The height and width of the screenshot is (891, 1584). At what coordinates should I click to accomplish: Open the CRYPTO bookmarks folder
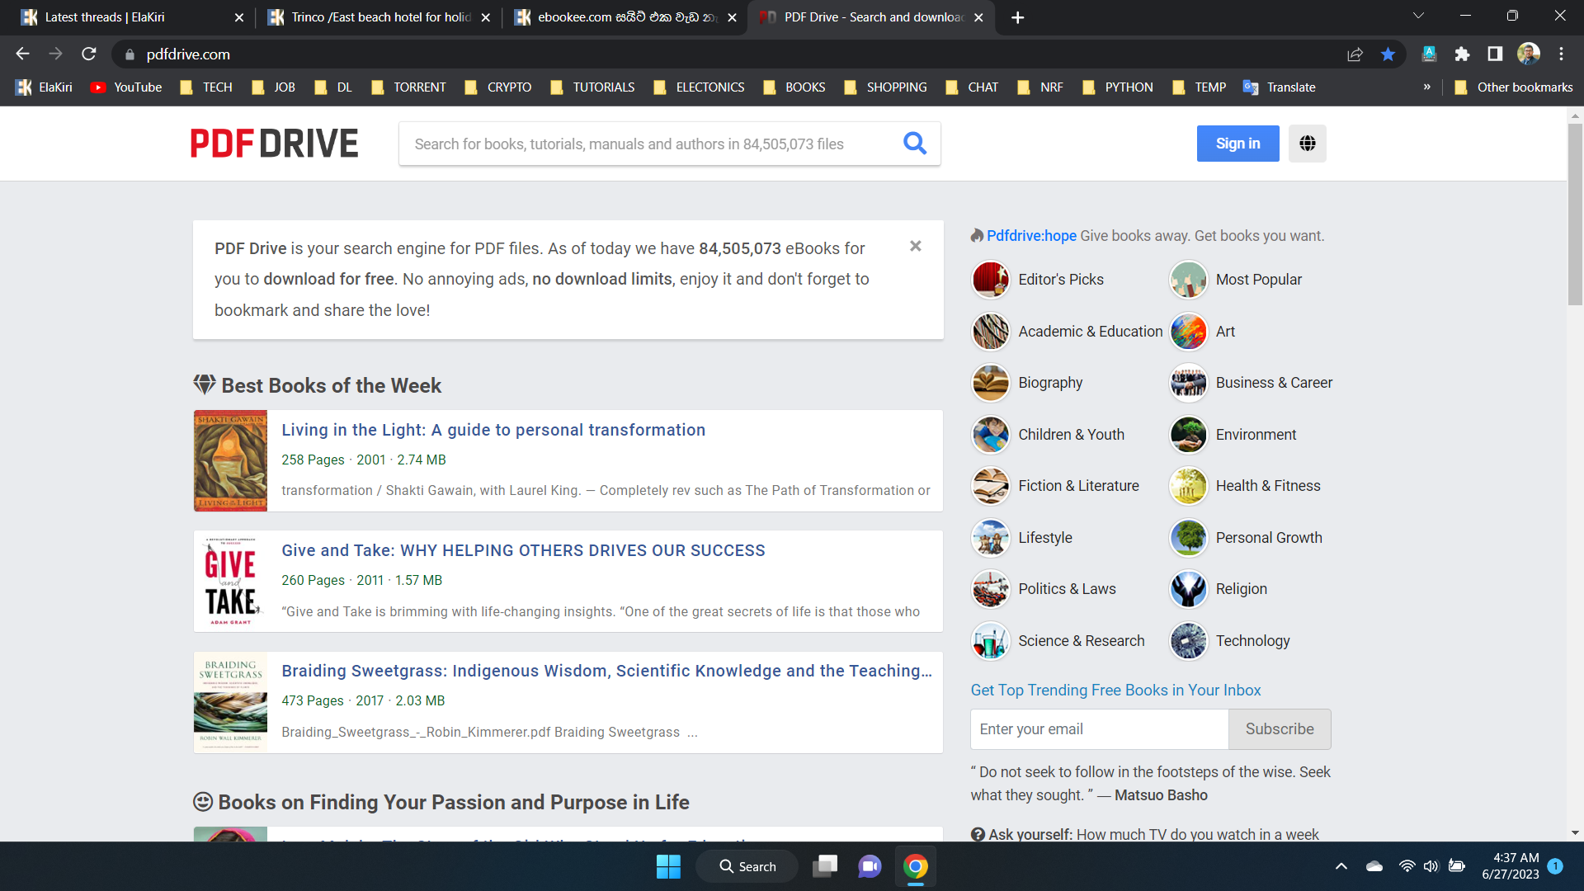point(498,87)
